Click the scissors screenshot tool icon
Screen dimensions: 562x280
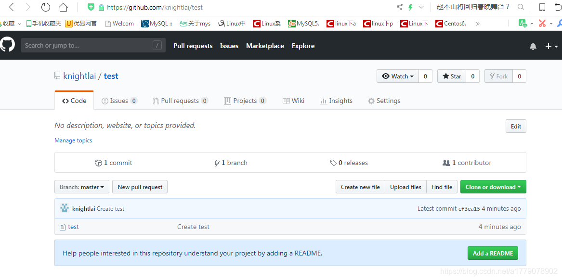pos(542,24)
